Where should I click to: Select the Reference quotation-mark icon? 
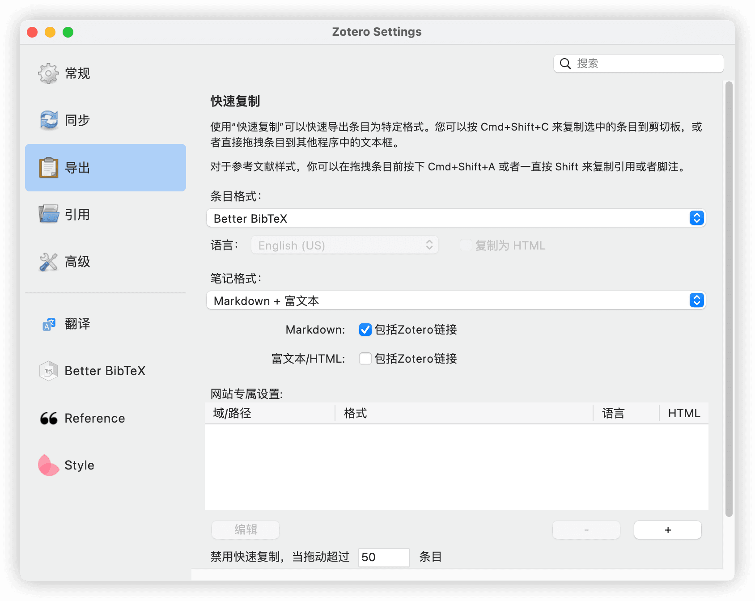[x=48, y=418]
